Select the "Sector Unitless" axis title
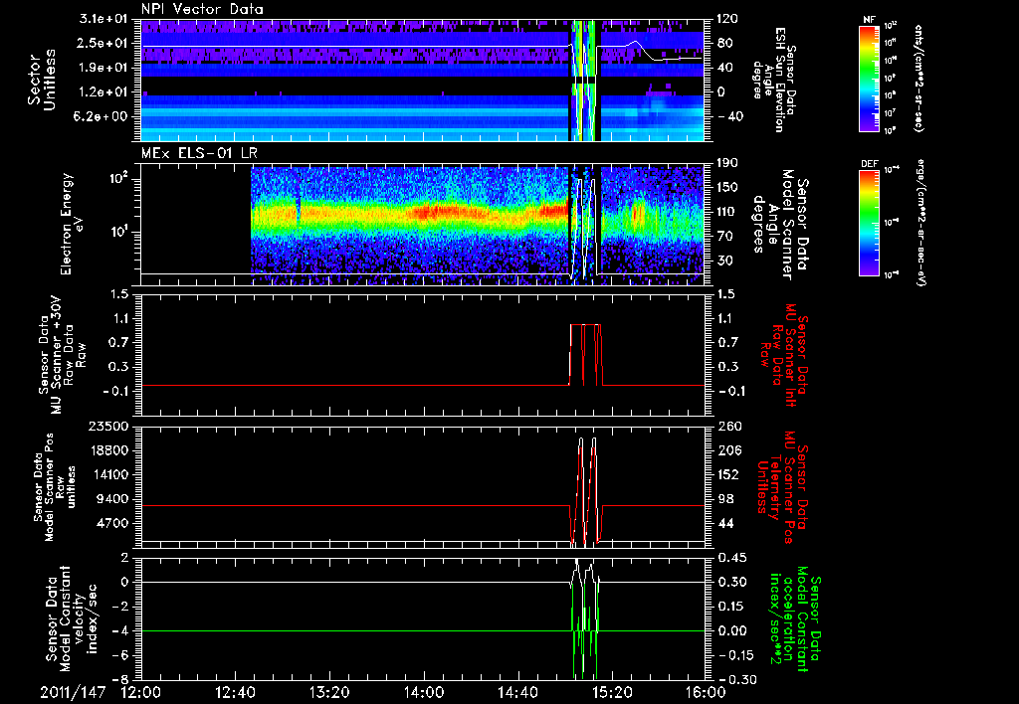Image resolution: width=1019 pixels, height=704 pixels. 42,80
